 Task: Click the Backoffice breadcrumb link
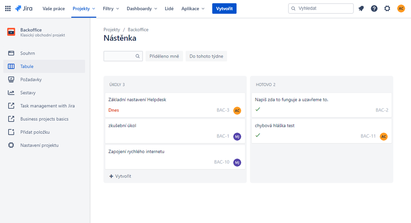138,30
